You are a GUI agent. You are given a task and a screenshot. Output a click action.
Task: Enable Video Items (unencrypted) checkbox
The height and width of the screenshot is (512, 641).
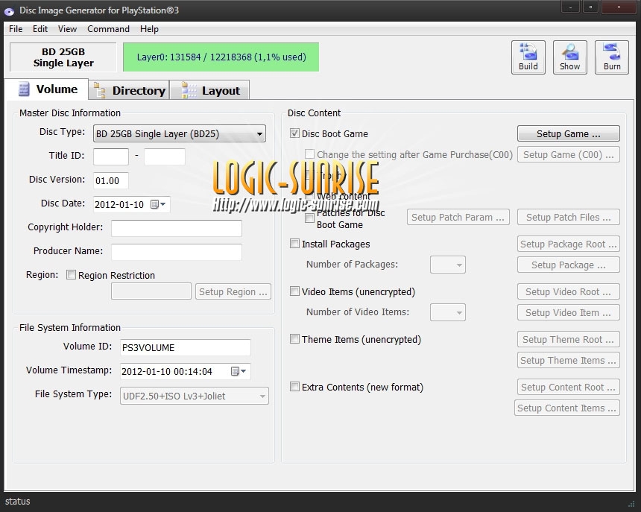(294, 291)
